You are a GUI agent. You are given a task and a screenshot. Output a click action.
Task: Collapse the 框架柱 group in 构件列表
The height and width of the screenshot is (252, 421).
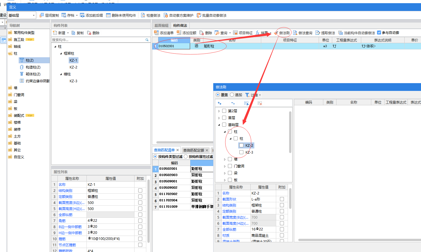61,54
